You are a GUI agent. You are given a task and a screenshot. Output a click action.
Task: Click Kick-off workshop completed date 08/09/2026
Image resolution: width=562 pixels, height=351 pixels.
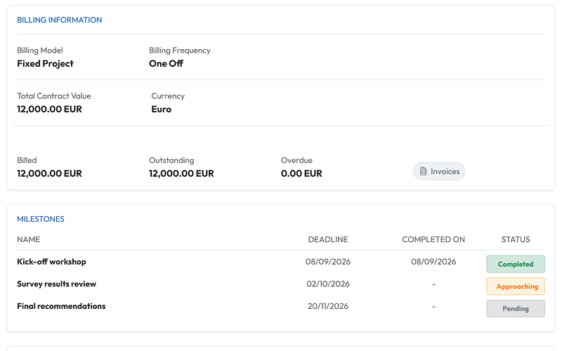pos(433,261)
